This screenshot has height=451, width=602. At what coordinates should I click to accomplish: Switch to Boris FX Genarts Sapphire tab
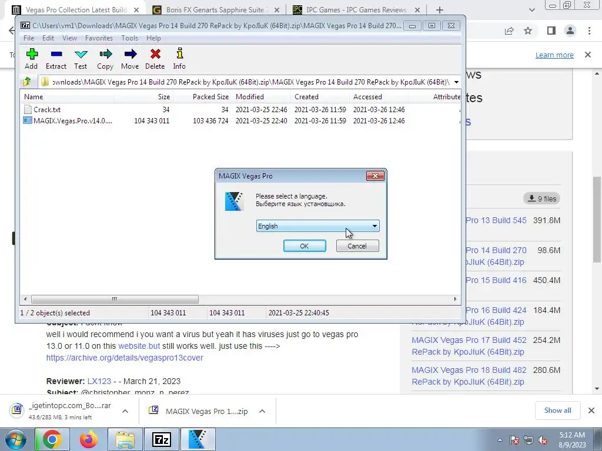tap(216, 10)
